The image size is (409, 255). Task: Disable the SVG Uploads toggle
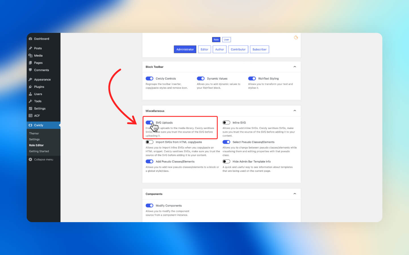point(149,123)
